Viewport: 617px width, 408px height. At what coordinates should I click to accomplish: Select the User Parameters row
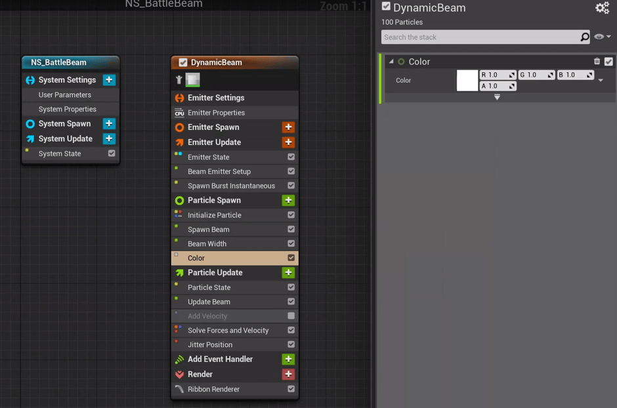click(70, 94)
